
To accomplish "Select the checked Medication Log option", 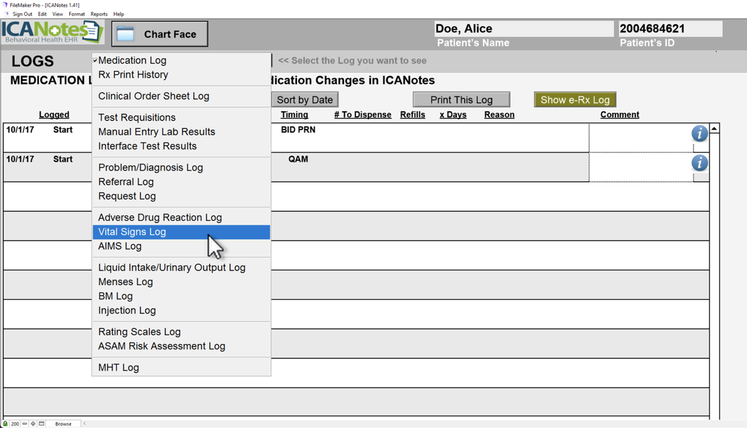I will 132,60.
